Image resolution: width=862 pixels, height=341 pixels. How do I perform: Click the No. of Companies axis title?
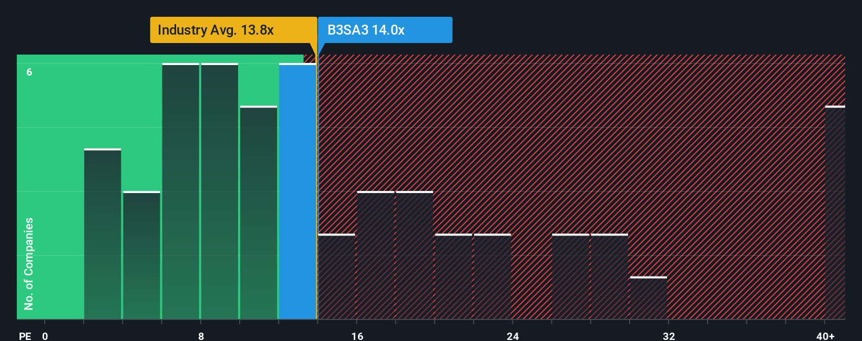[29, 263]
